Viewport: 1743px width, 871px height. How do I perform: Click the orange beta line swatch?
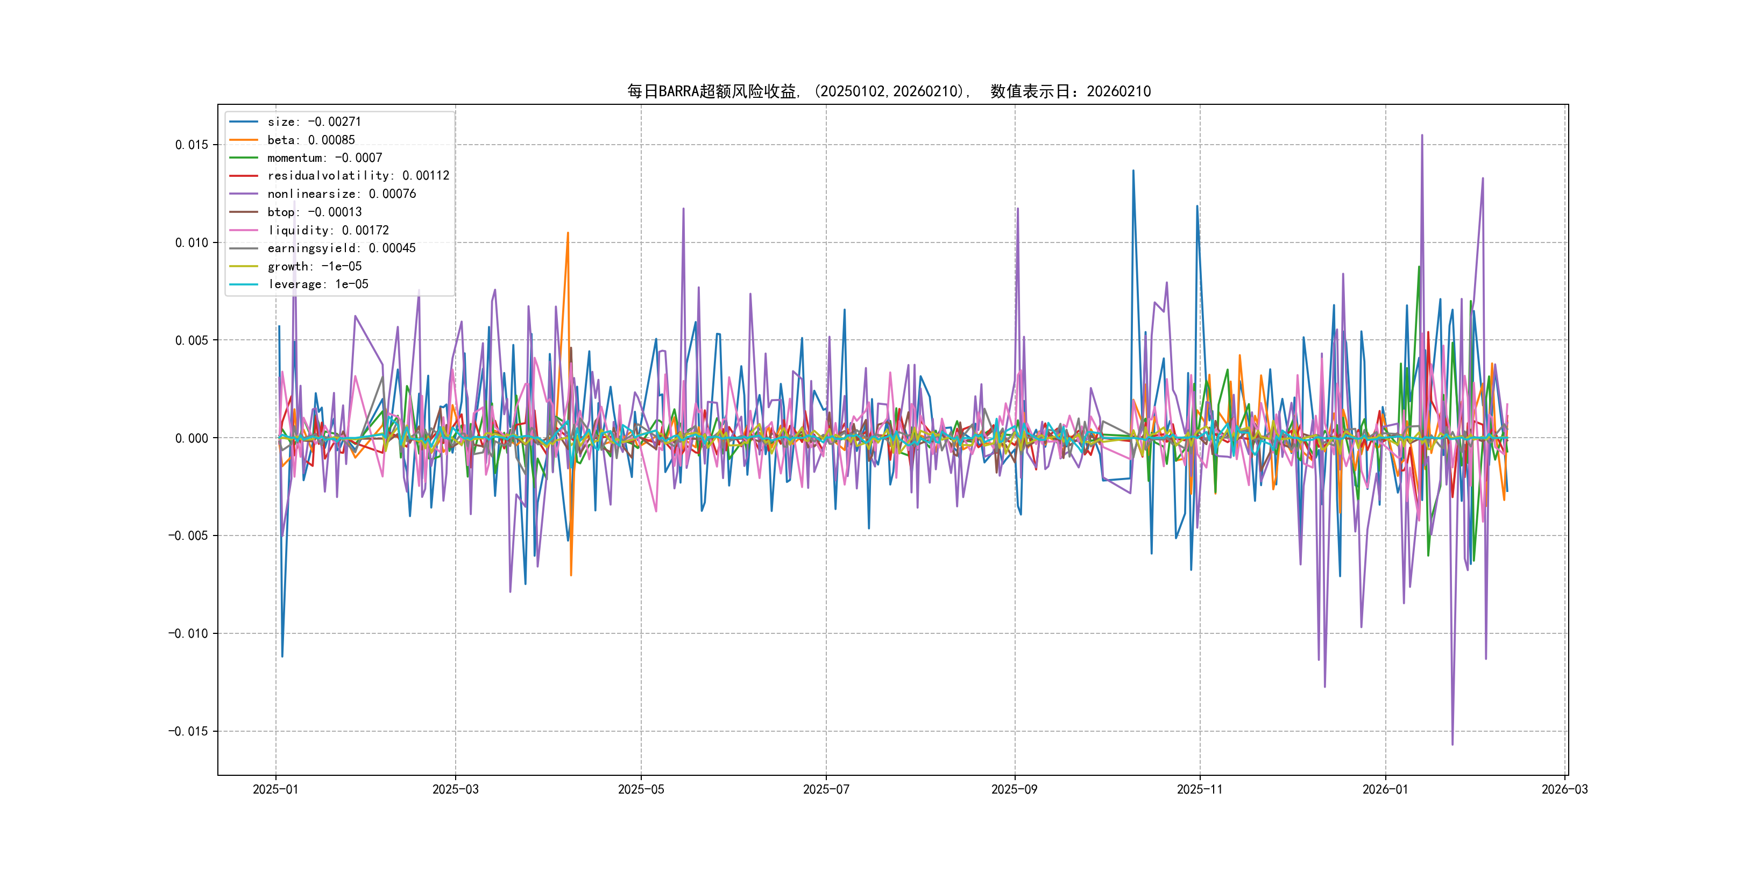pyautogui.click(x=244, y=140)
